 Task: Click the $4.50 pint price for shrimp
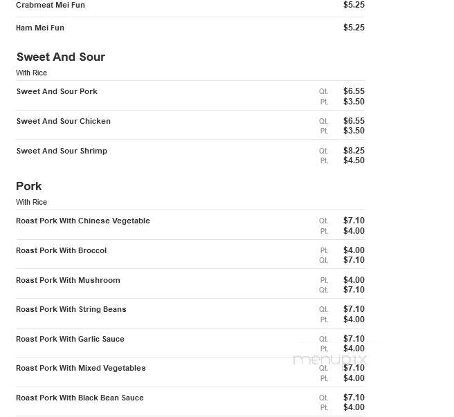354,160
